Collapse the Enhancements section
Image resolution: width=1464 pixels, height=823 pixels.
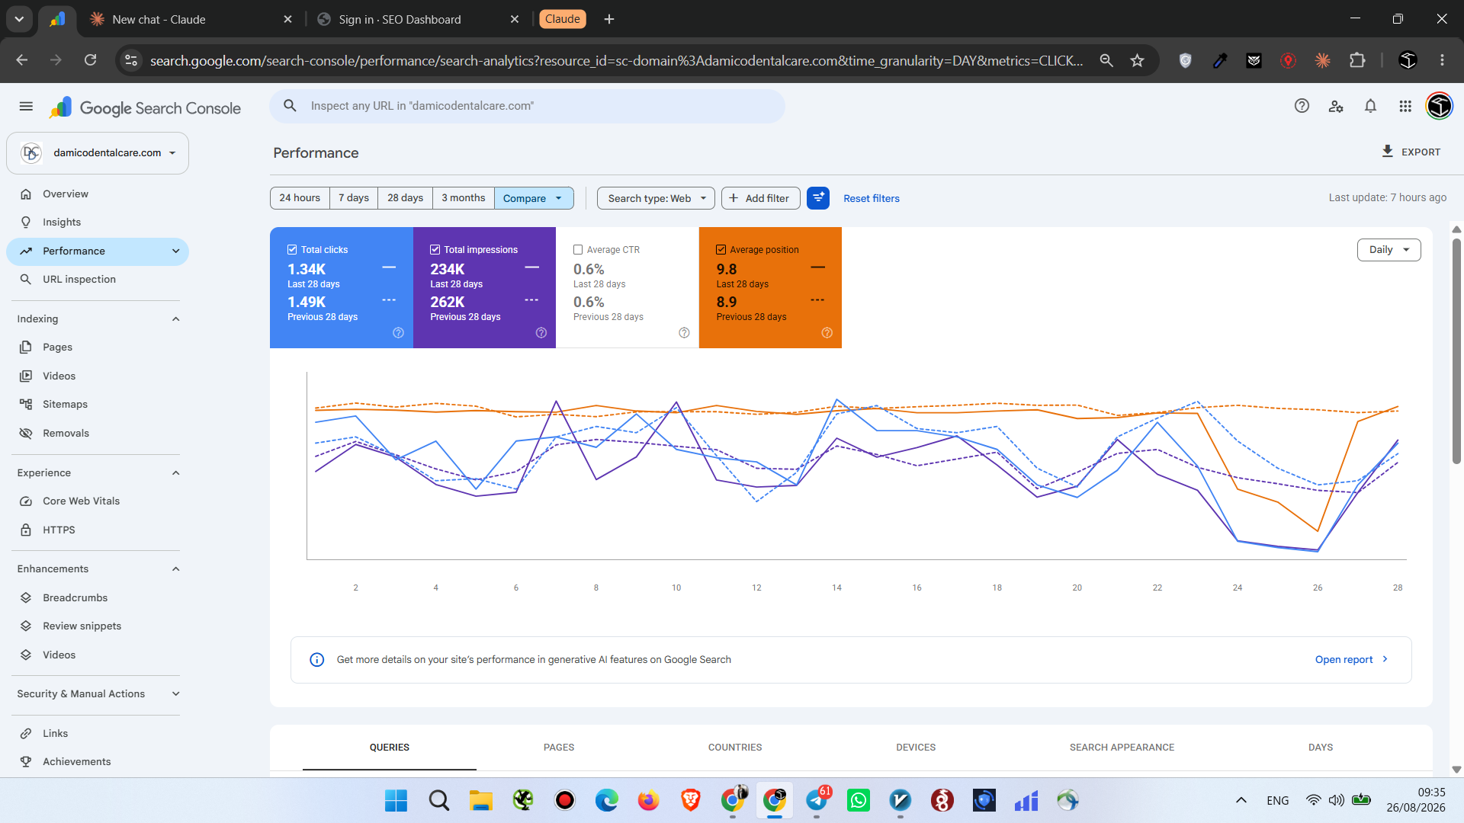[176, 569]
